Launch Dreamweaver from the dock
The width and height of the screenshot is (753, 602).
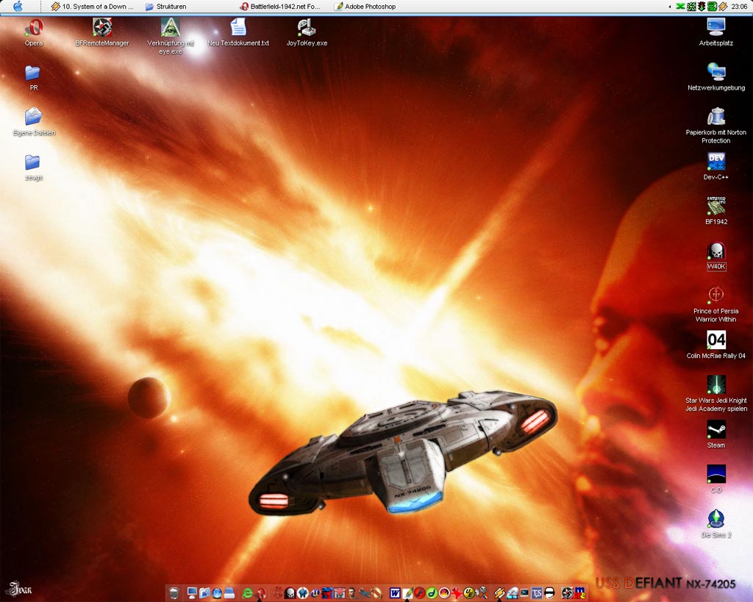pos(432,593)
